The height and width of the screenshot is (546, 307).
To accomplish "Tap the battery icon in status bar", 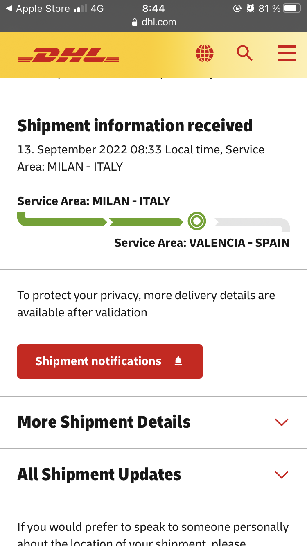I will 292,9.
